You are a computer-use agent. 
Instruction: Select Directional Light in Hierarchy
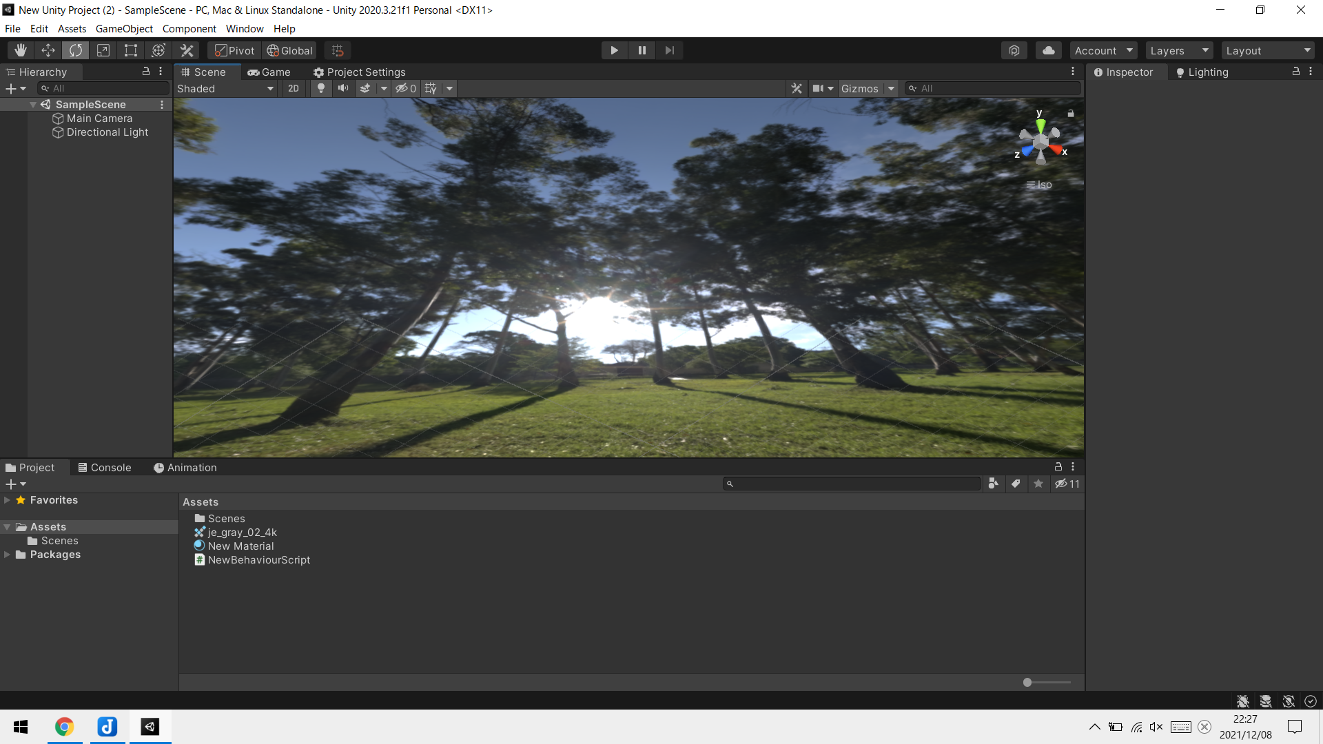point(107,132)
